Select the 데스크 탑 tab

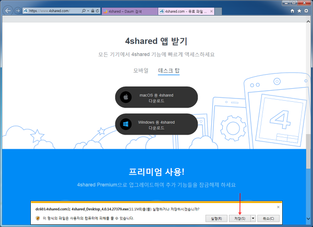[168, 70]
